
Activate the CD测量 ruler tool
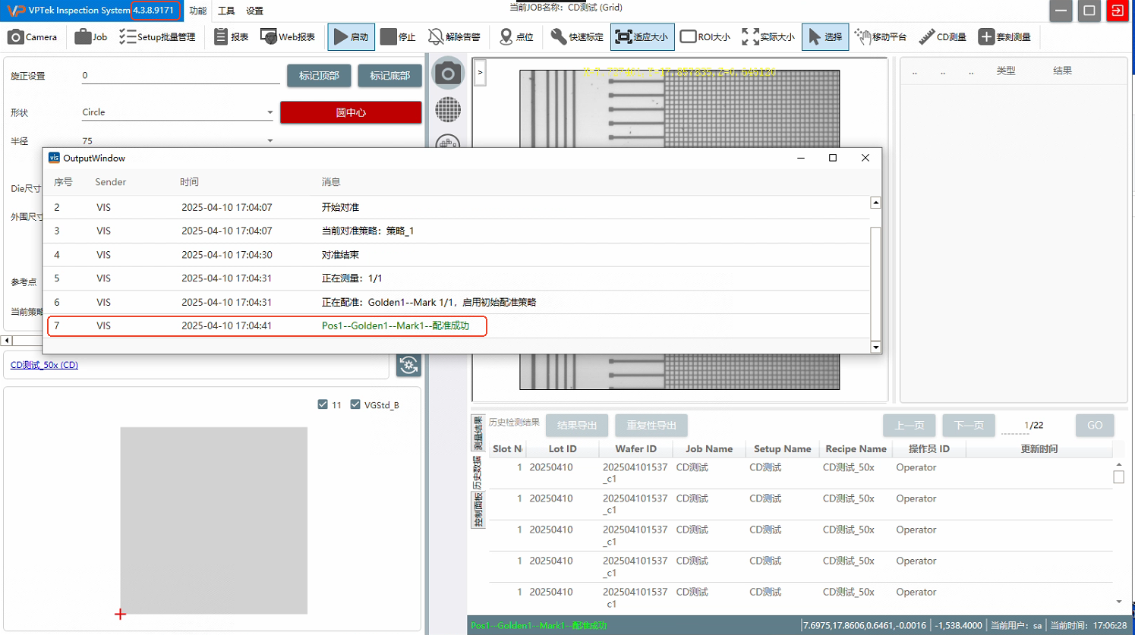(927, 36)
